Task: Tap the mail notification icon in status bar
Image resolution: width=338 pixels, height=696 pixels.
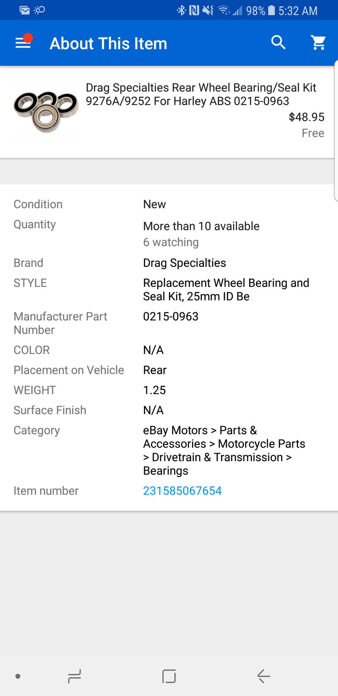Action: coord(25,10)
